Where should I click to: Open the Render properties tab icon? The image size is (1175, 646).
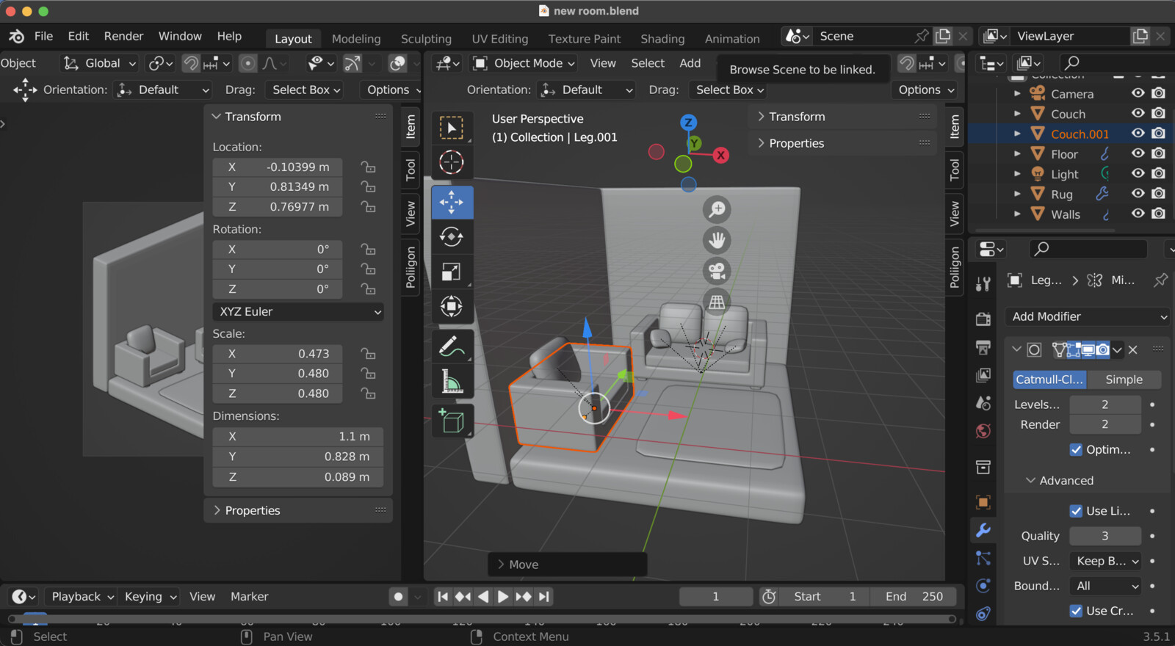[x=983, y=319]
